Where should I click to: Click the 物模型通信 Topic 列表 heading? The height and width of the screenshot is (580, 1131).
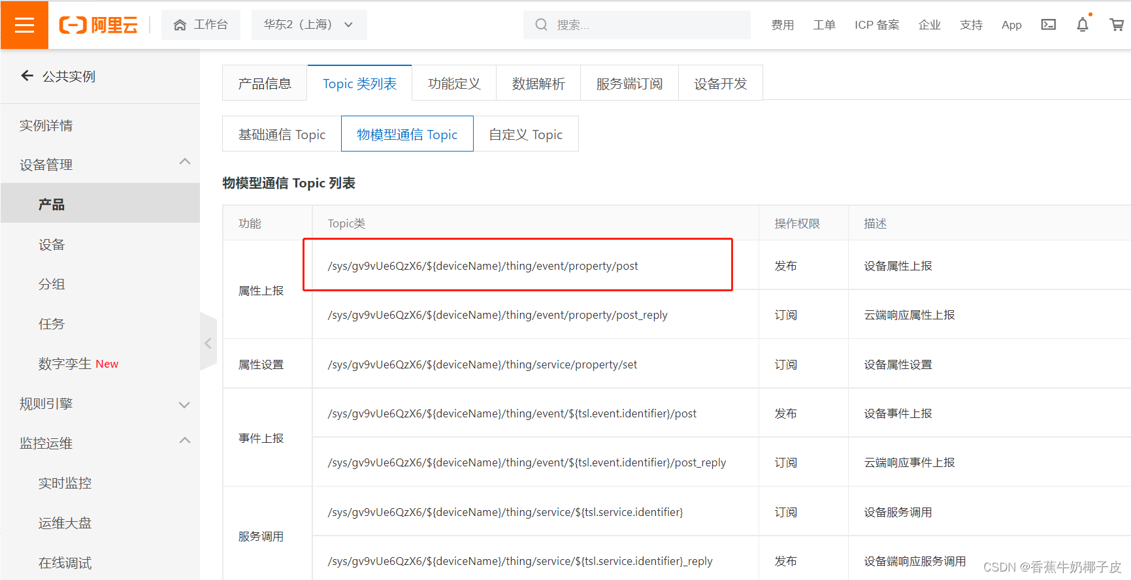click(289, 183)
